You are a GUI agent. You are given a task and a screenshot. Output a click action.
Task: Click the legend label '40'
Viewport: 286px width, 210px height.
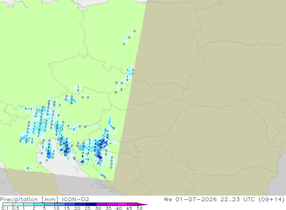click(x=119, y=208)
